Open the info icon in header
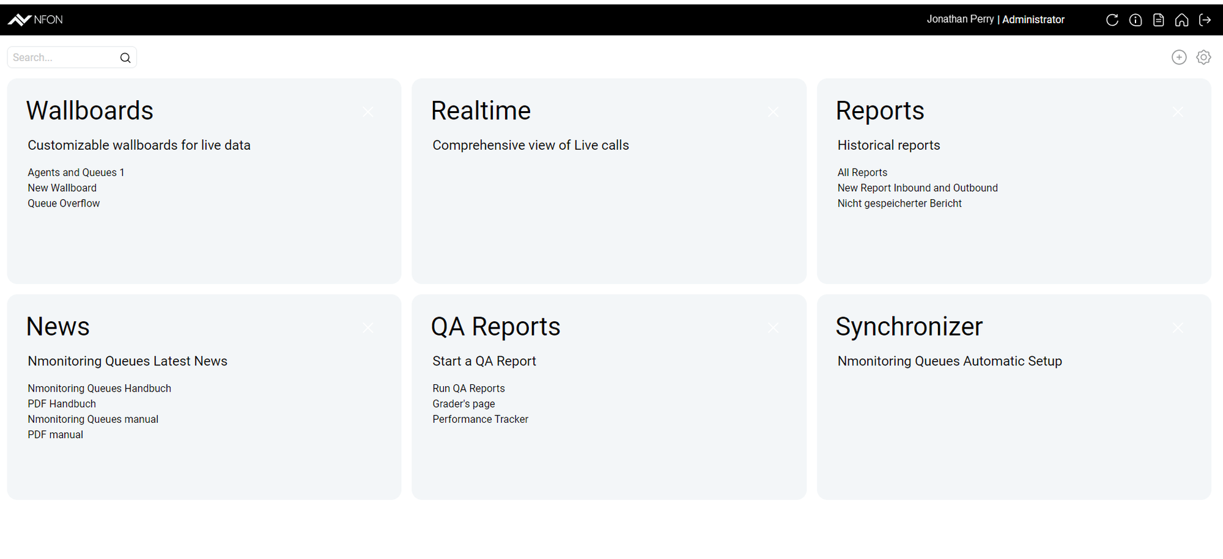Screen dimensions: 1223x559 point(1135,20)
